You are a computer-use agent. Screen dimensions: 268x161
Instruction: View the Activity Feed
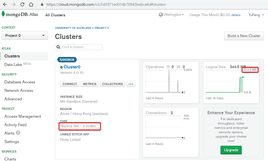[15, 125]
